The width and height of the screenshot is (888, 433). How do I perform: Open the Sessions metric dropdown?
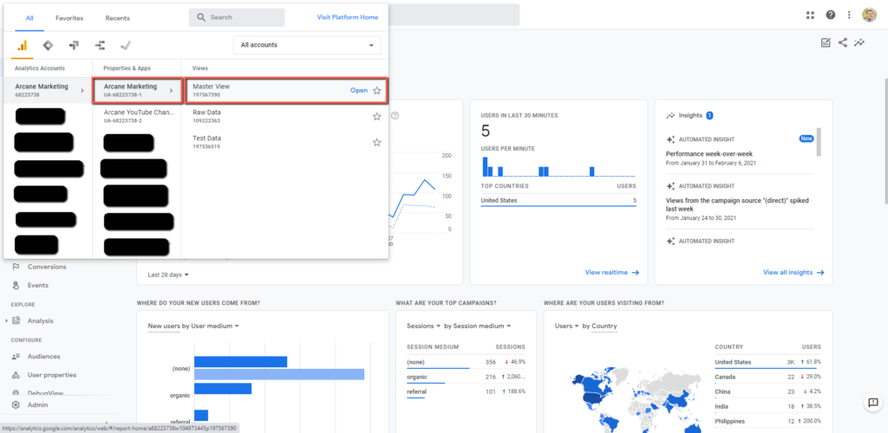pyautogui.click(x=423, y=326)
